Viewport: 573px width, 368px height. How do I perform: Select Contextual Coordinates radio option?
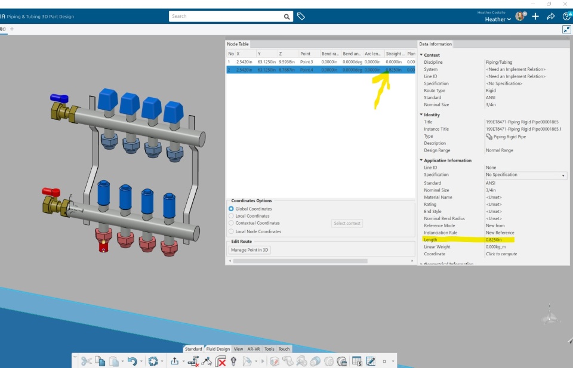point(231,223)
